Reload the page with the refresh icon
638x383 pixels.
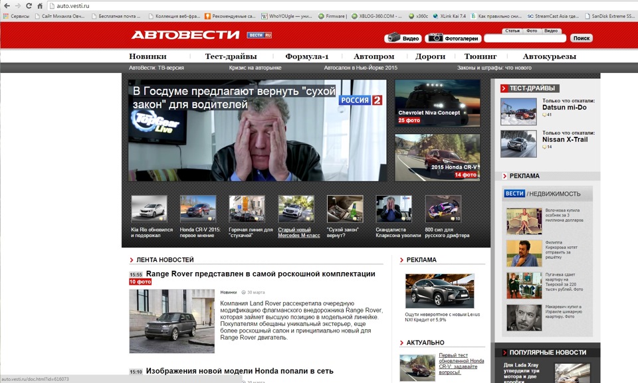[x=29, y=6]
